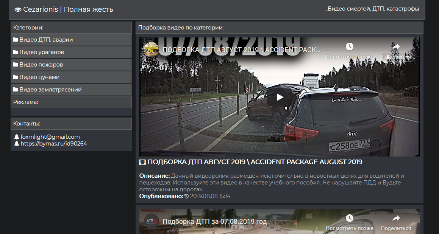The height and width of the screenshot is (234, 439).
Task: Click the second video title Подборка ДТП за 07.08.2019
Action: pos(214,221)
